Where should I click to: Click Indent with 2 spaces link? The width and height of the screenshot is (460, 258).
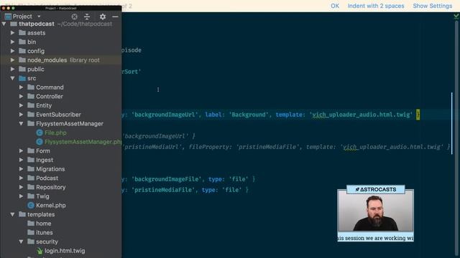tap(376, 6)
